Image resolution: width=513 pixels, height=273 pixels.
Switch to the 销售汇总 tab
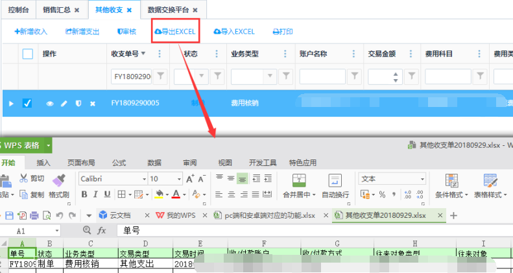[58, 10]
